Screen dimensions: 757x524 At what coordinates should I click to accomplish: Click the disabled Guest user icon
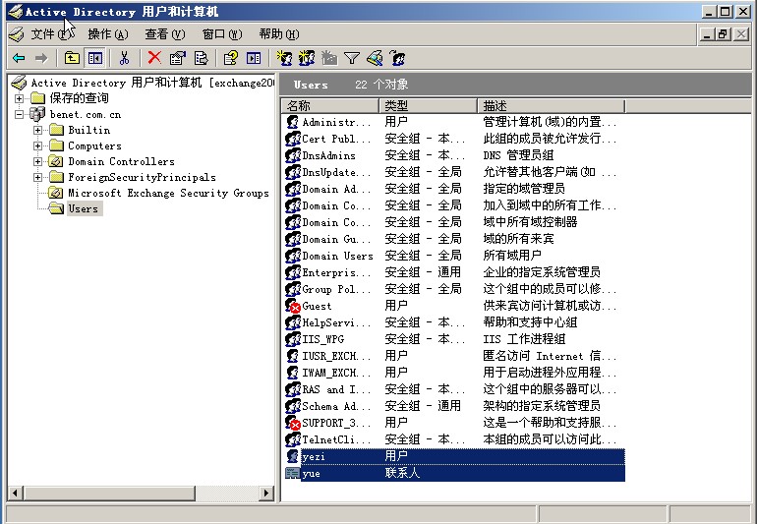[293, 306]
